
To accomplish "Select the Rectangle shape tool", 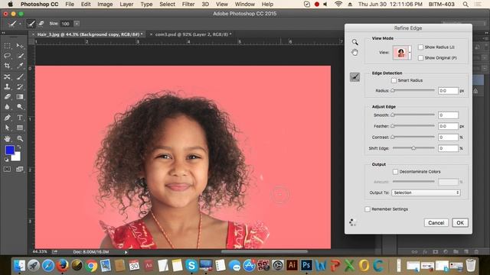I will pos(20,128).
